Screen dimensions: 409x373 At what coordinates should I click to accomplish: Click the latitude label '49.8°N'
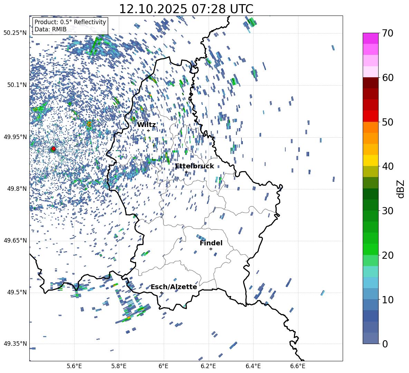(x=17, y=189)
